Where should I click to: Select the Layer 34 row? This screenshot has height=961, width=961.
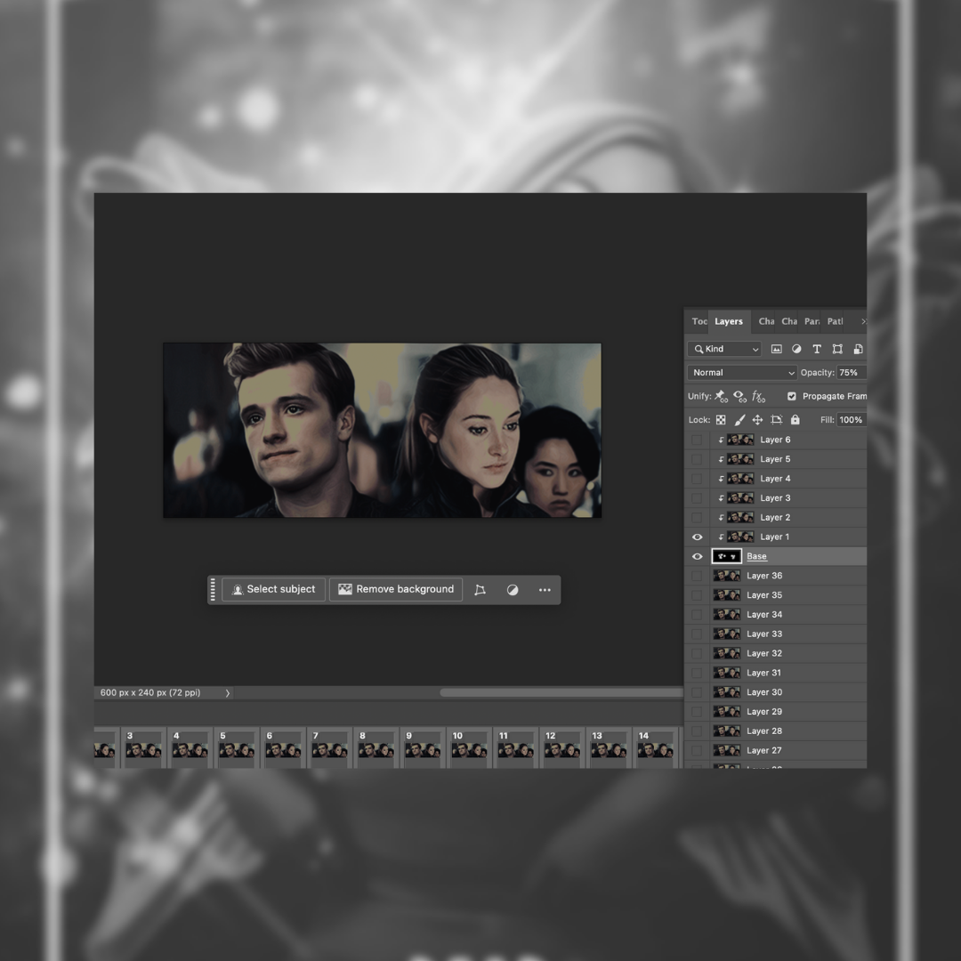pos(775,615)
